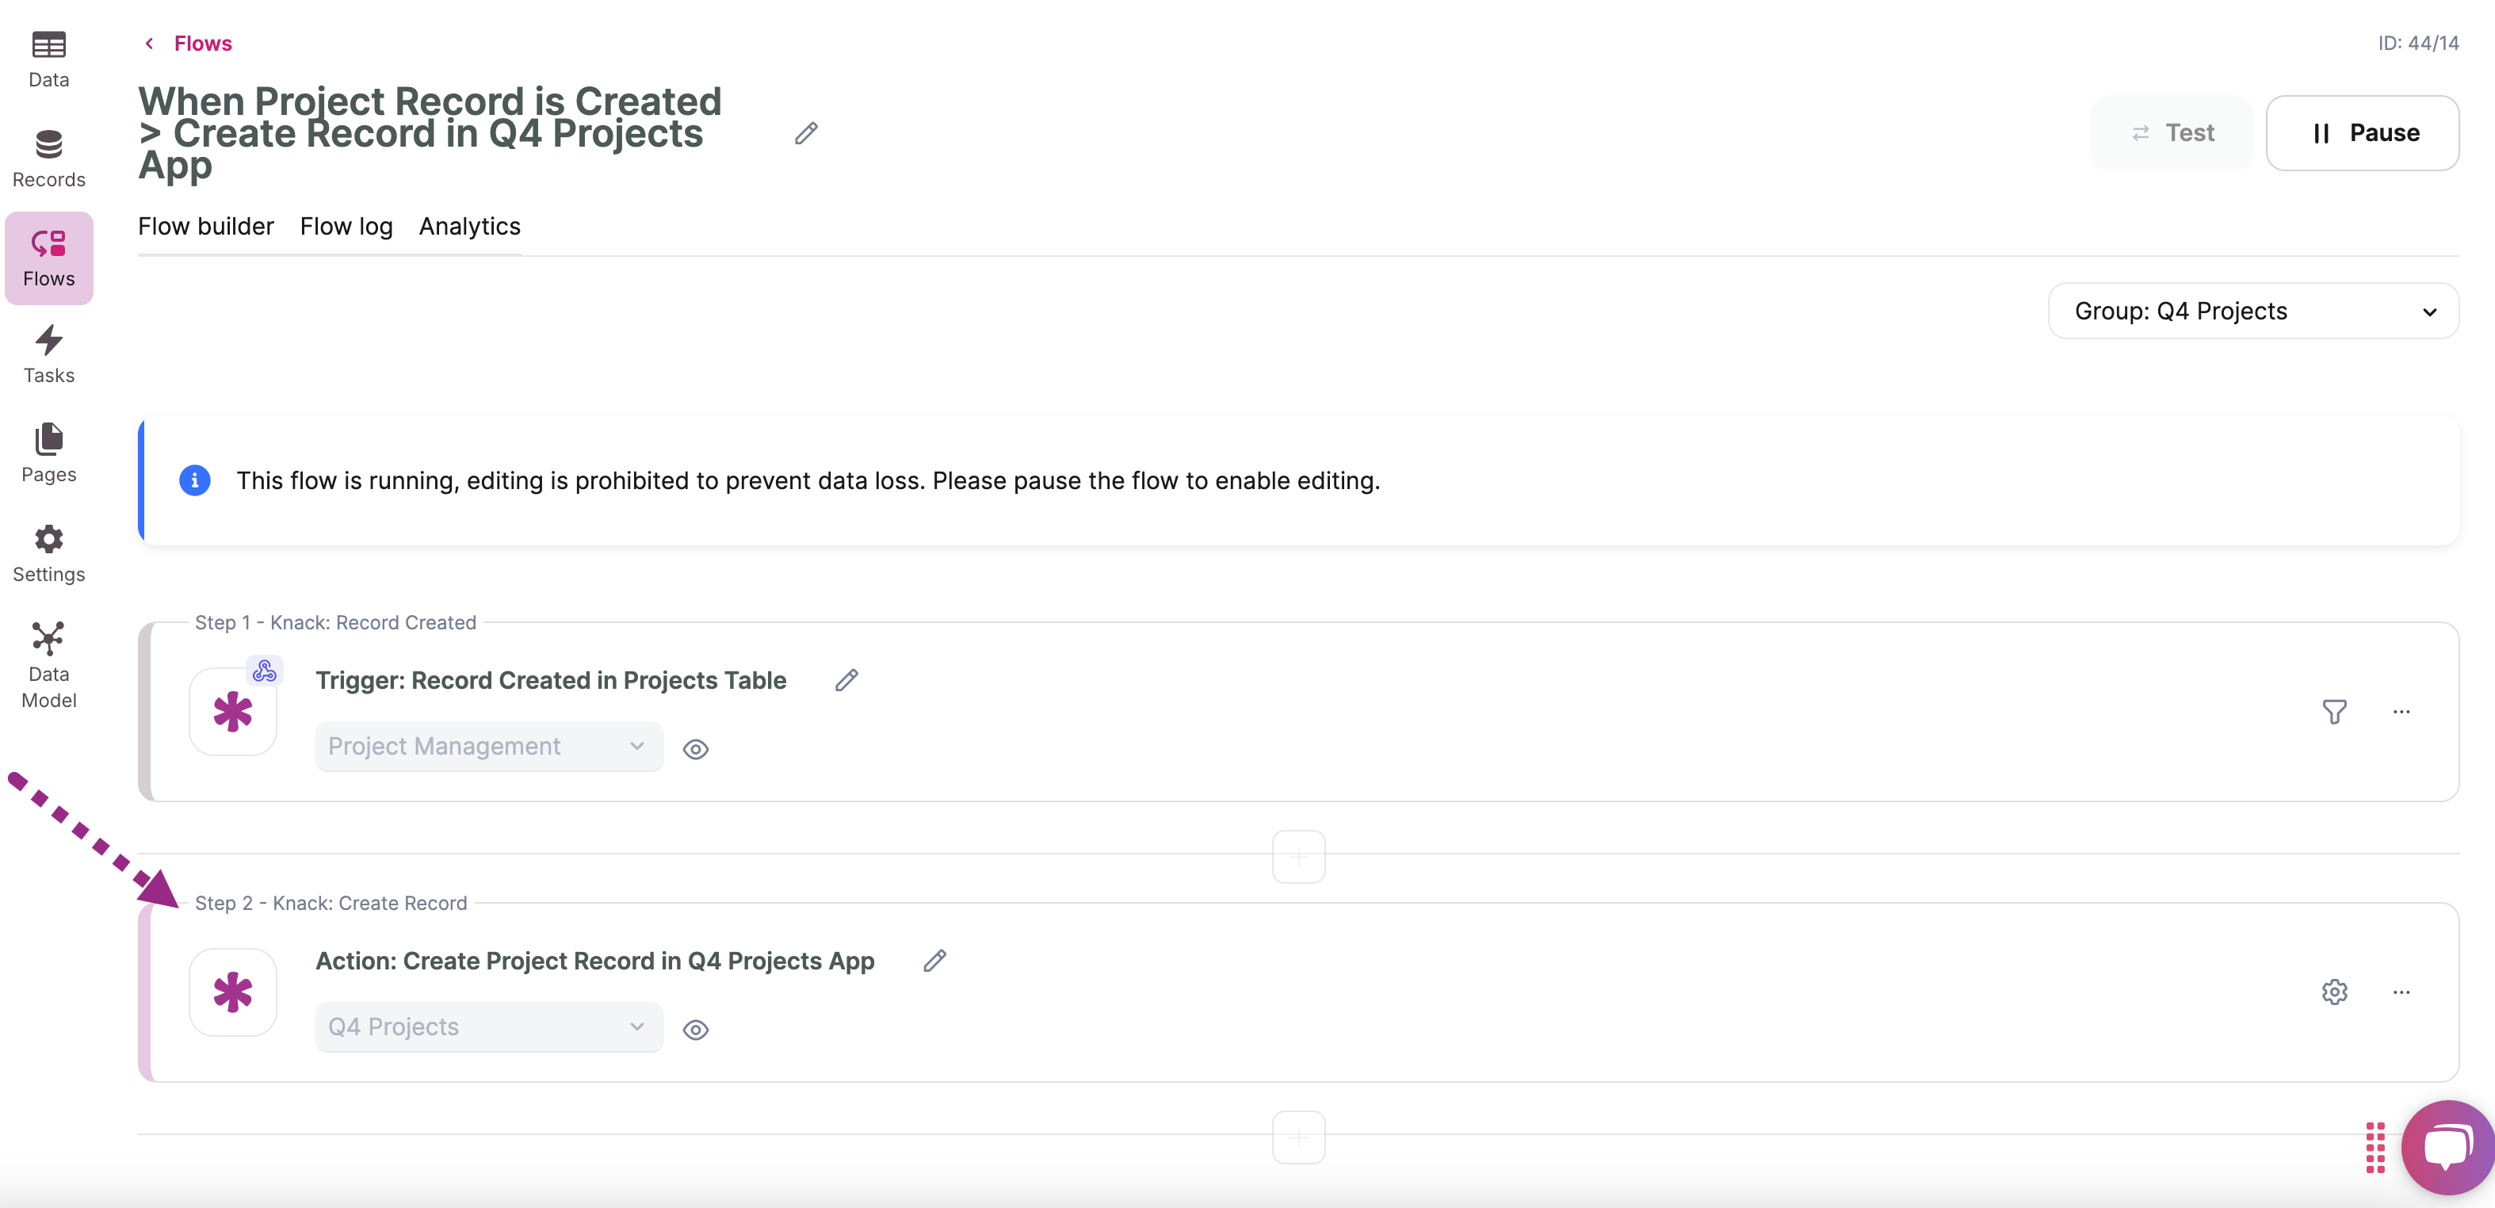
Task: Edit the flow title pencil icon
Action: pos(806,132)
